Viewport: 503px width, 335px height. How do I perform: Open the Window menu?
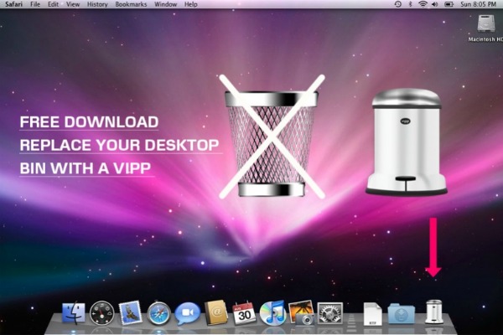(165, 4)
